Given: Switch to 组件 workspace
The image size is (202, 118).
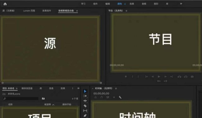Looking at the screenshot, I should click(95, 4).
